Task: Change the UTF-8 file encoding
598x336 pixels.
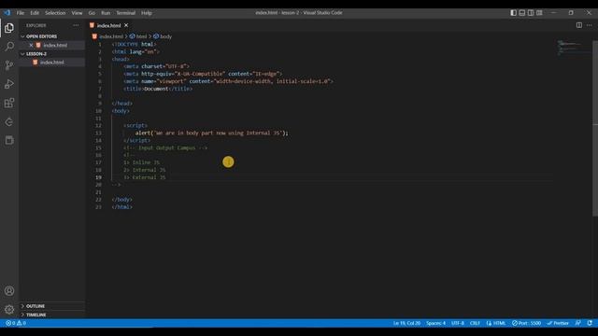Action: click(x=458, y=323)
